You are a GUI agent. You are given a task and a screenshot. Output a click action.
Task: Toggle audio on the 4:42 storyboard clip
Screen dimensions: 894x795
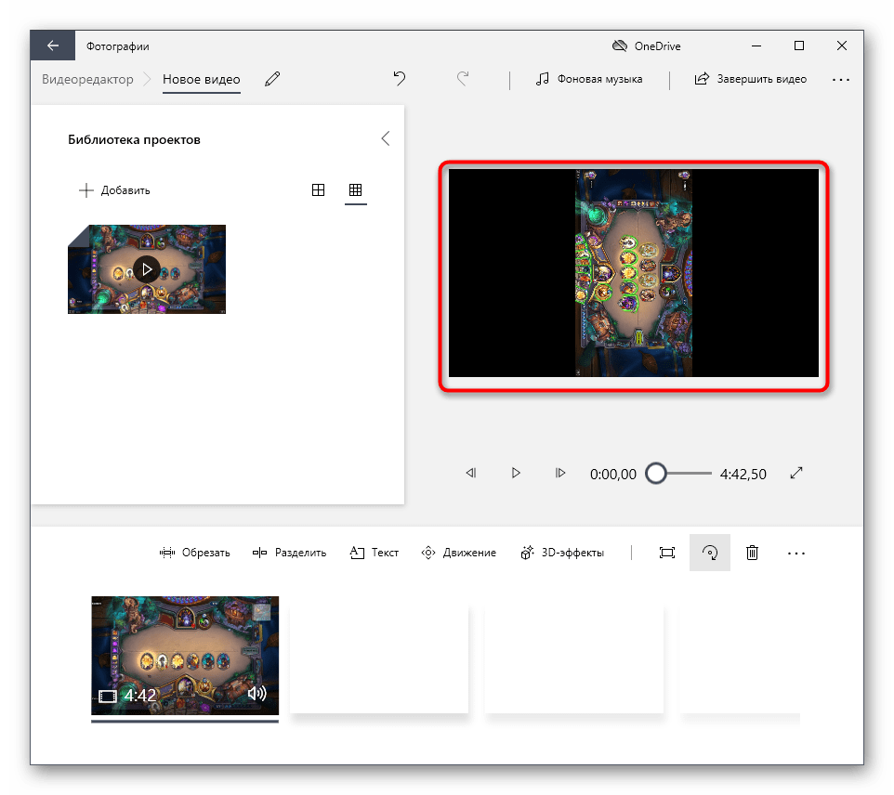point(256,694)
